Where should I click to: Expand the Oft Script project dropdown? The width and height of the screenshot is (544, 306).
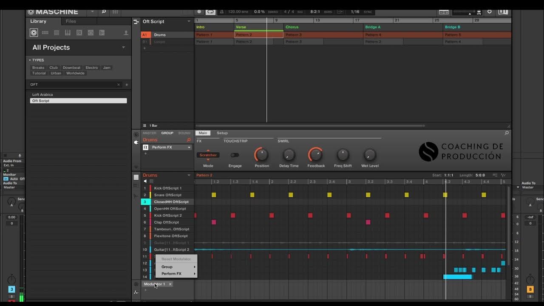(x=189, y=22)
